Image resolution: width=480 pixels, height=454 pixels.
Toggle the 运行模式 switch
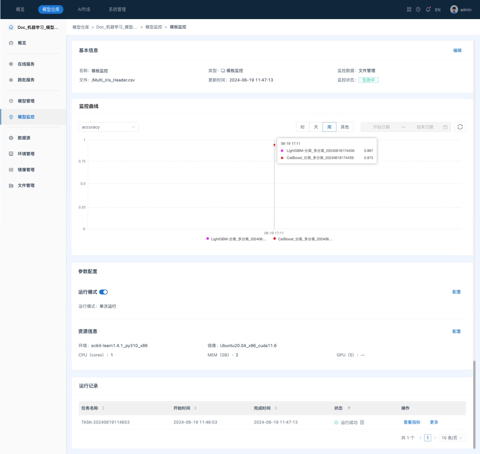(x=103, y=292)
